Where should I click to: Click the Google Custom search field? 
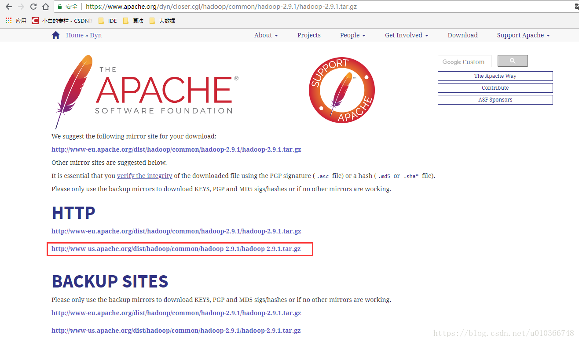tap(464, 62)
